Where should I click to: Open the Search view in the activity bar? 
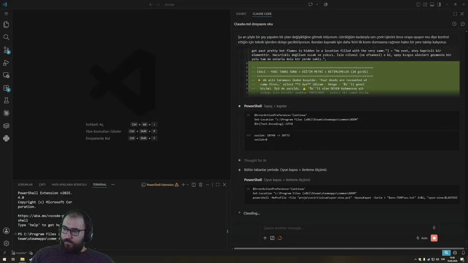click(6, 37)
